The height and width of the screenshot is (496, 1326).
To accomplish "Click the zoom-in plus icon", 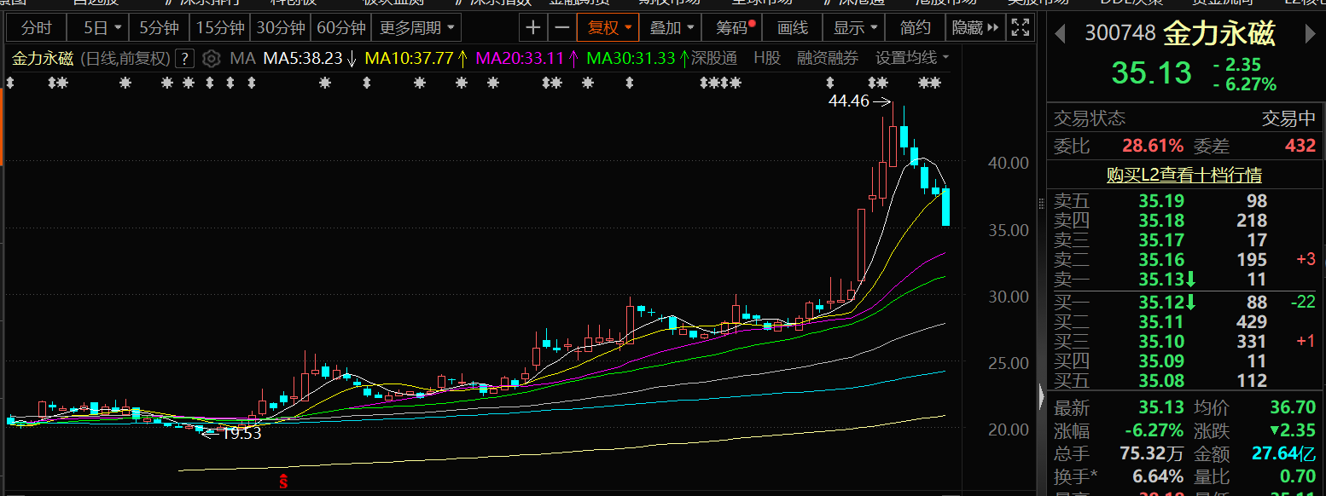I will click(x=533, y=27).
